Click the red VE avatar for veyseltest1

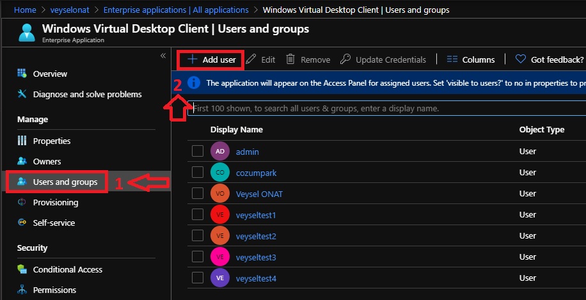pyautogui.click(x=220, y=215)
